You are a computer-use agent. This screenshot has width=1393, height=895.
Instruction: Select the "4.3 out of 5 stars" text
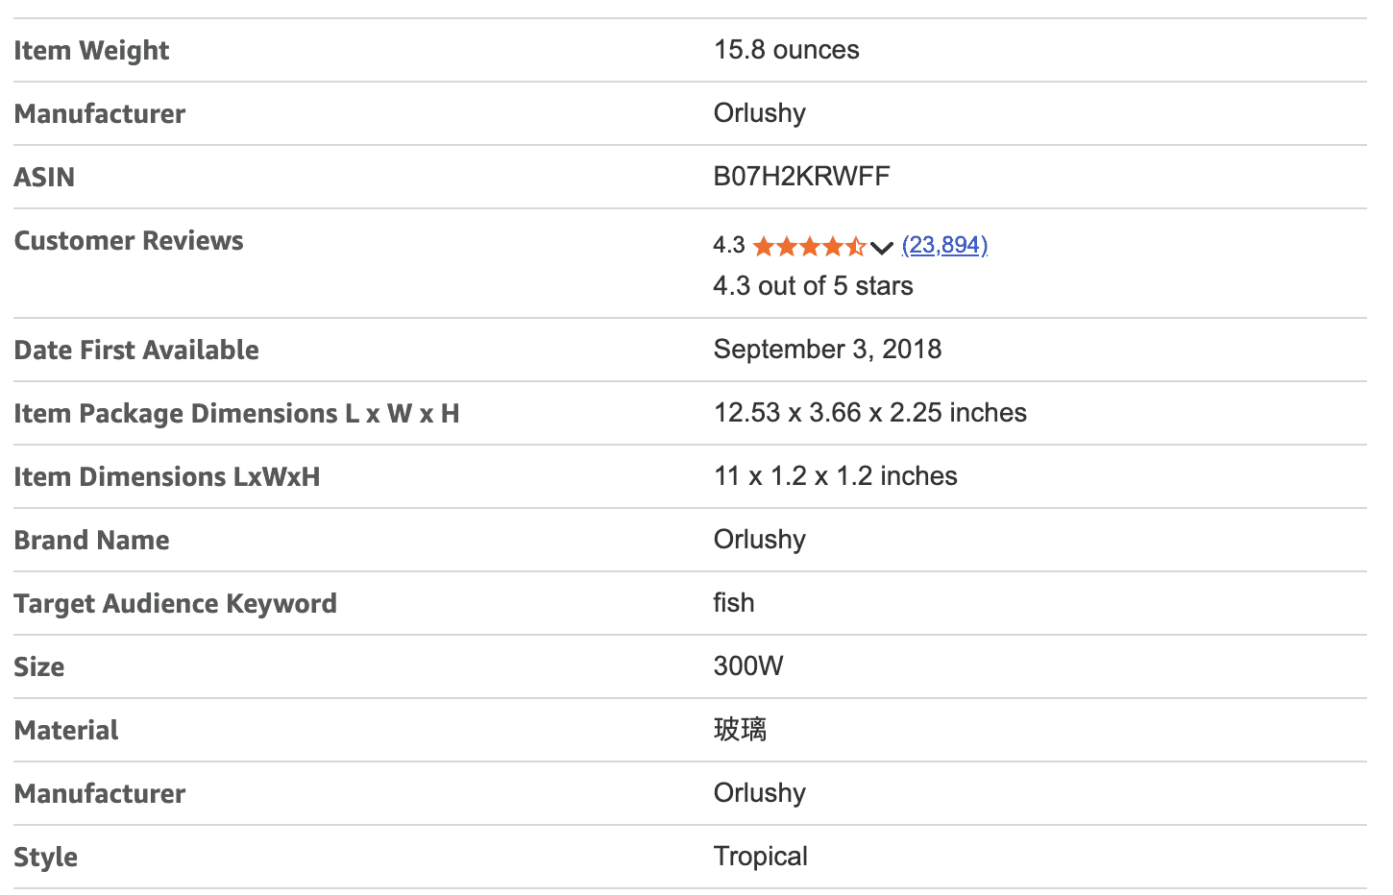(x=813, y=286)
